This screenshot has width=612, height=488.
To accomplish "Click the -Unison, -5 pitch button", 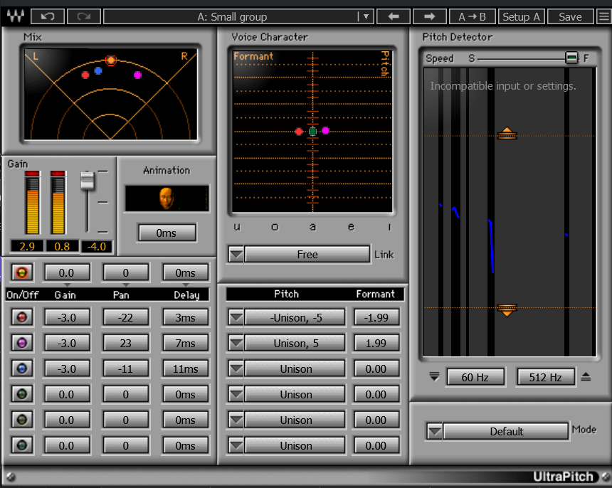I will [x=295, y=317].
